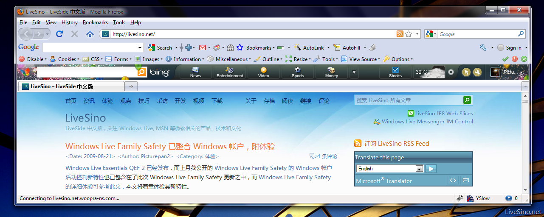Click the red exclamation error icon

[515, 59]
